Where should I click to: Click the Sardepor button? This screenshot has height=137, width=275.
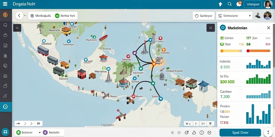pos(204,16)
